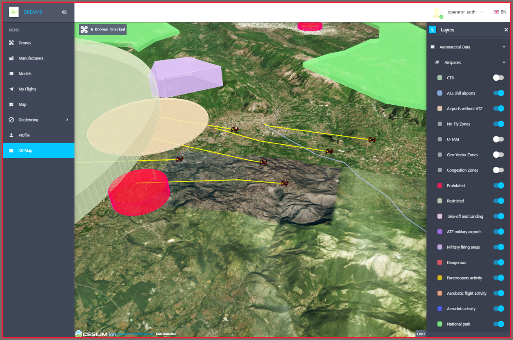Open the 3D Map menu item
513x340 pixels.
25,151
